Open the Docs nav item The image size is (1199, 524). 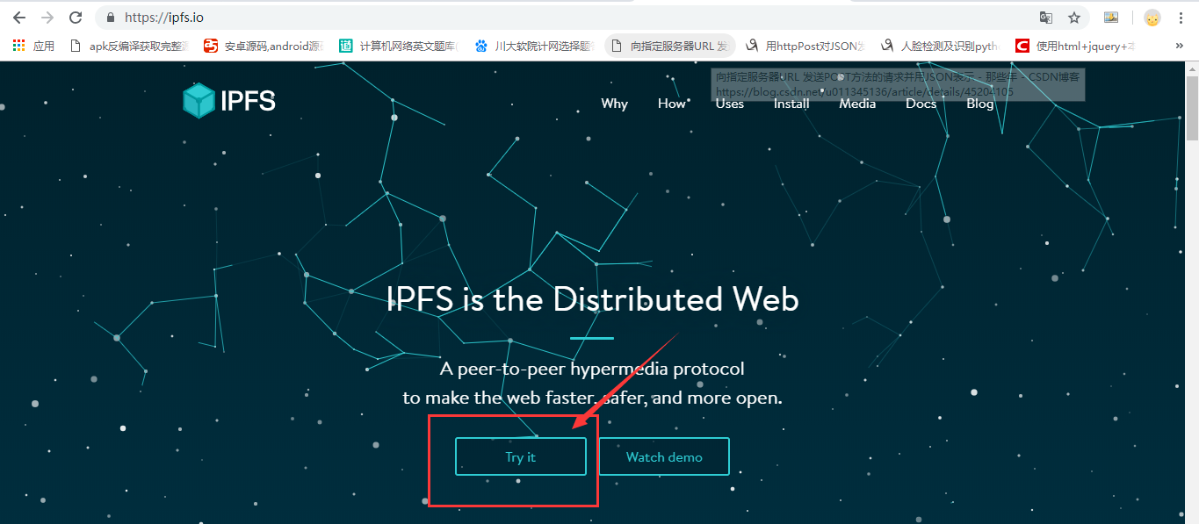pyautogui.click(x=921, y=104)
